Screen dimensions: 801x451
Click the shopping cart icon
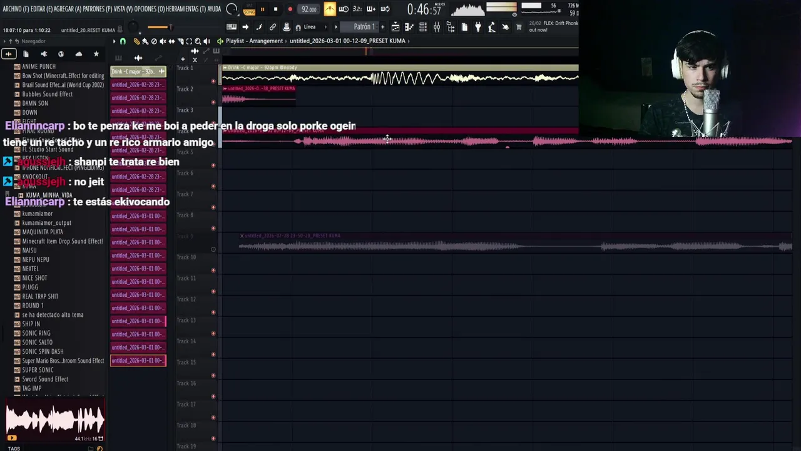pos(519,27)
